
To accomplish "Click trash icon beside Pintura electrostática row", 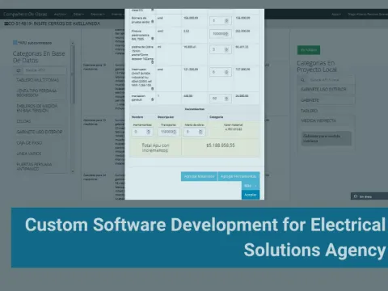I will (x=152, y=39).
